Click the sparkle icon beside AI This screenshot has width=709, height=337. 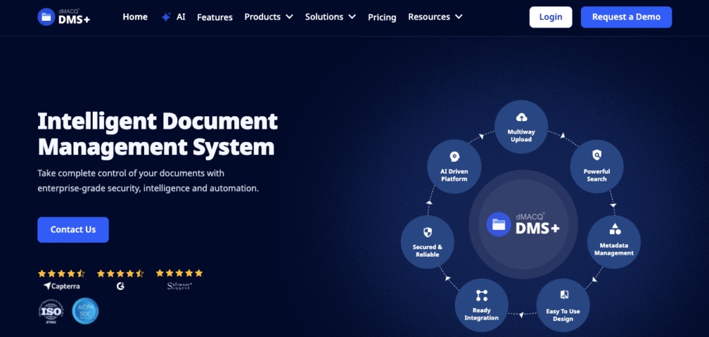166,17
